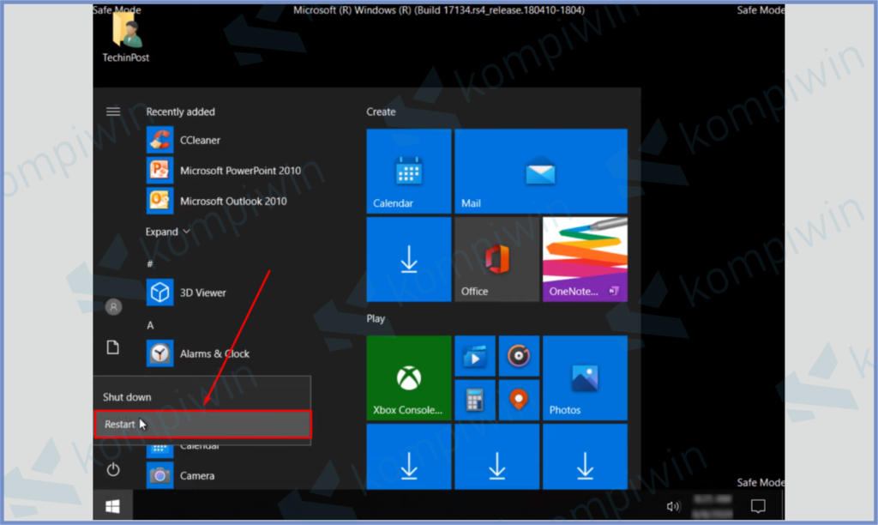
Task: Open the Calculator small tile
Action: point(474,400)
